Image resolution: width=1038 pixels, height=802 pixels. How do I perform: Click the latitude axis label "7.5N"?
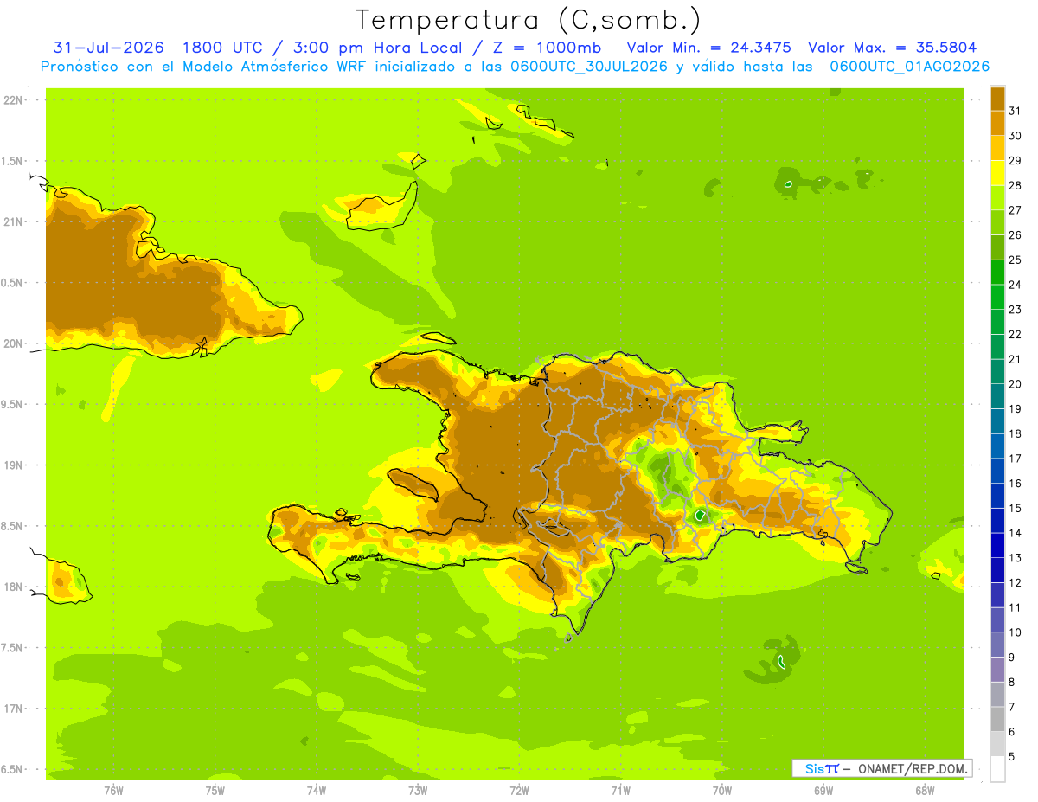12,649
